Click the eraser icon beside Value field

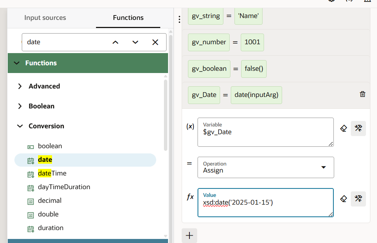(343, 199)
